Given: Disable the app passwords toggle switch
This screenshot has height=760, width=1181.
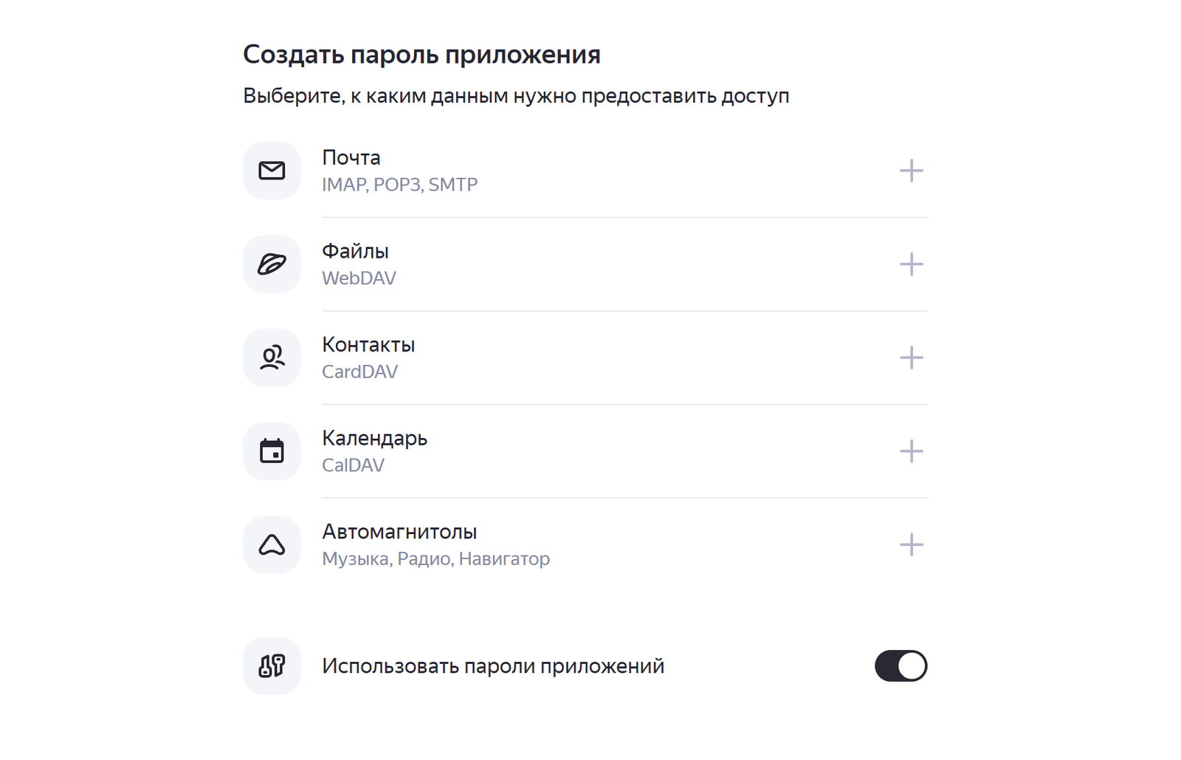Looking at the screenshot, I should [901, 665].
